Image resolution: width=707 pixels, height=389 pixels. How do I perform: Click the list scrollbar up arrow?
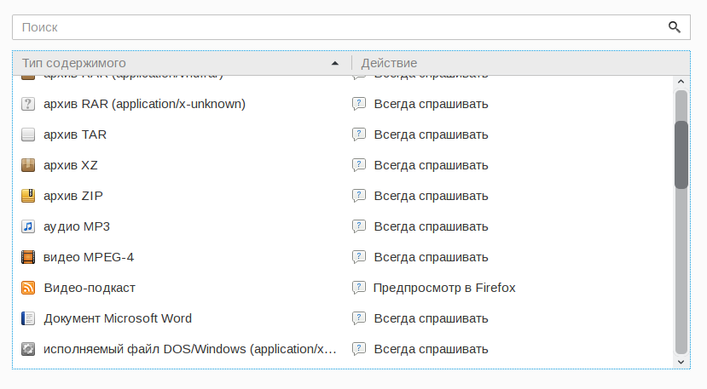point(681,82)
